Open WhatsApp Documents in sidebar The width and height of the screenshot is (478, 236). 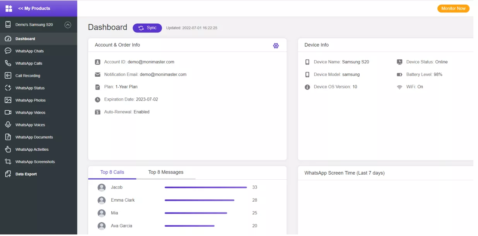point(34,137)
